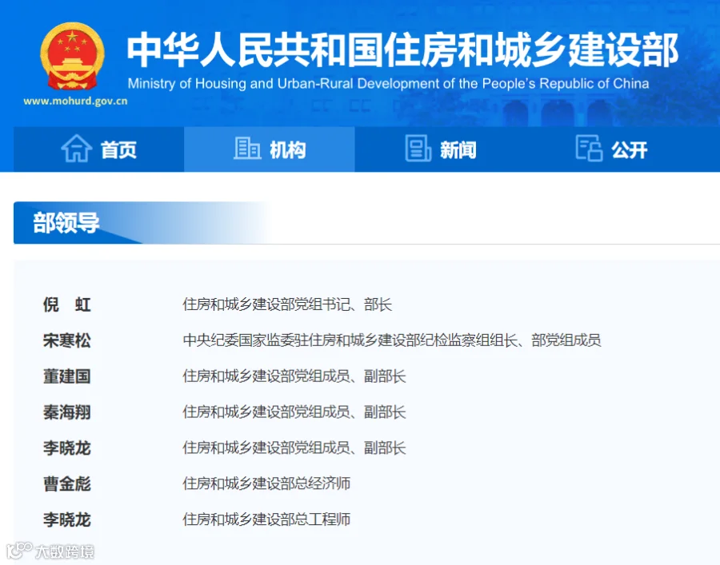Select the buildings icon for 机构
The width and height of the screenshot is (720, 565).
(246, 149)
